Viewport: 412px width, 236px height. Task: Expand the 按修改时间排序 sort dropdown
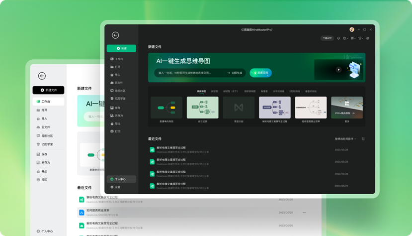click(x=345, y=139)
